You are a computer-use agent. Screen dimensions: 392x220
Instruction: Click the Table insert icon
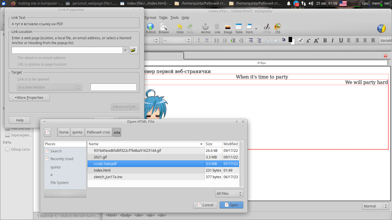click(x=239, y=28)
